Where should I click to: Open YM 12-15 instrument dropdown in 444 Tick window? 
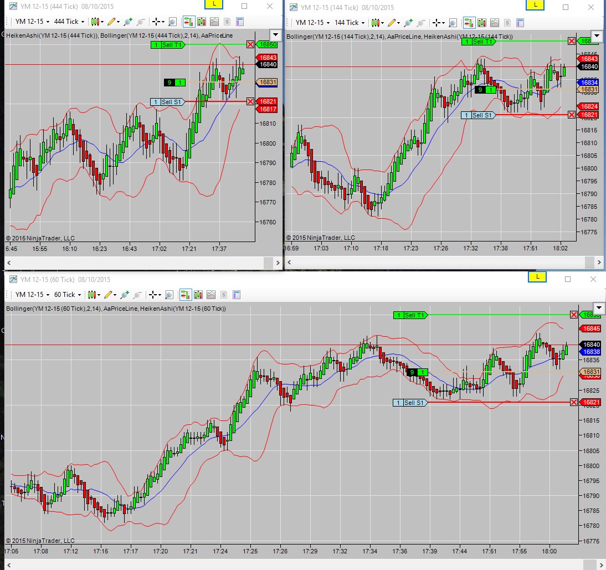pos(32,22)
